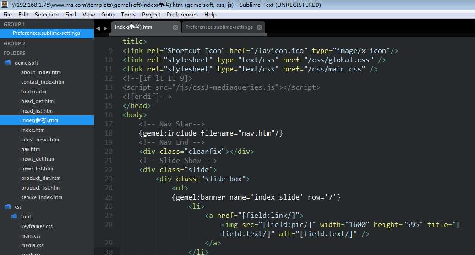Open the Tools menu
475x255 pixels.
(128, 15)
